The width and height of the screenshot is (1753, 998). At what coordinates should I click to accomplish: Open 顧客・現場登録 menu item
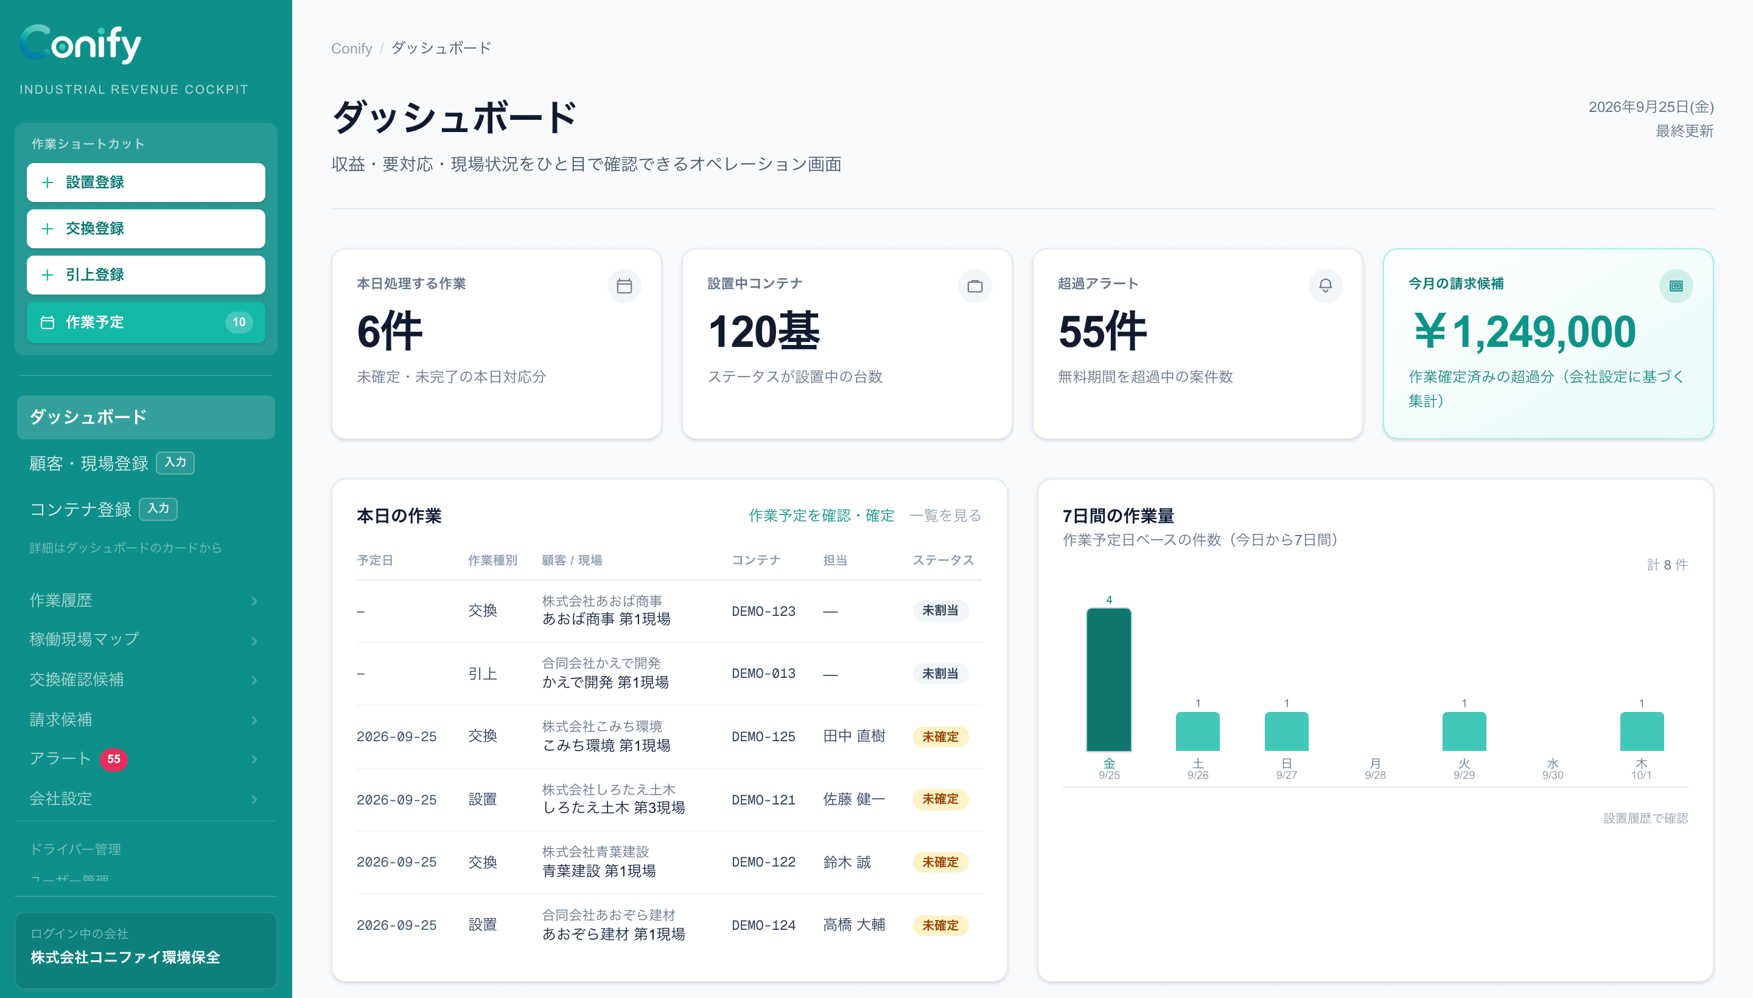click(x=89, y=463)
